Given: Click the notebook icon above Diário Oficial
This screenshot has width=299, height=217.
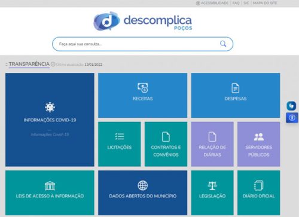Looking at the screenshot, I should 259,185.
